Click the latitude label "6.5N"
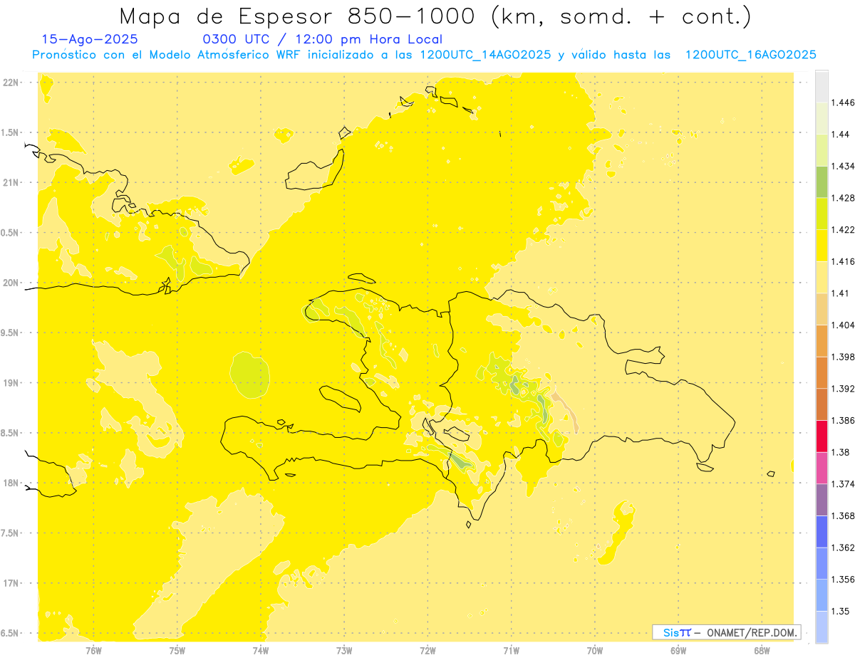The width and height of the screenshot is (855, 660). [11, 633]
